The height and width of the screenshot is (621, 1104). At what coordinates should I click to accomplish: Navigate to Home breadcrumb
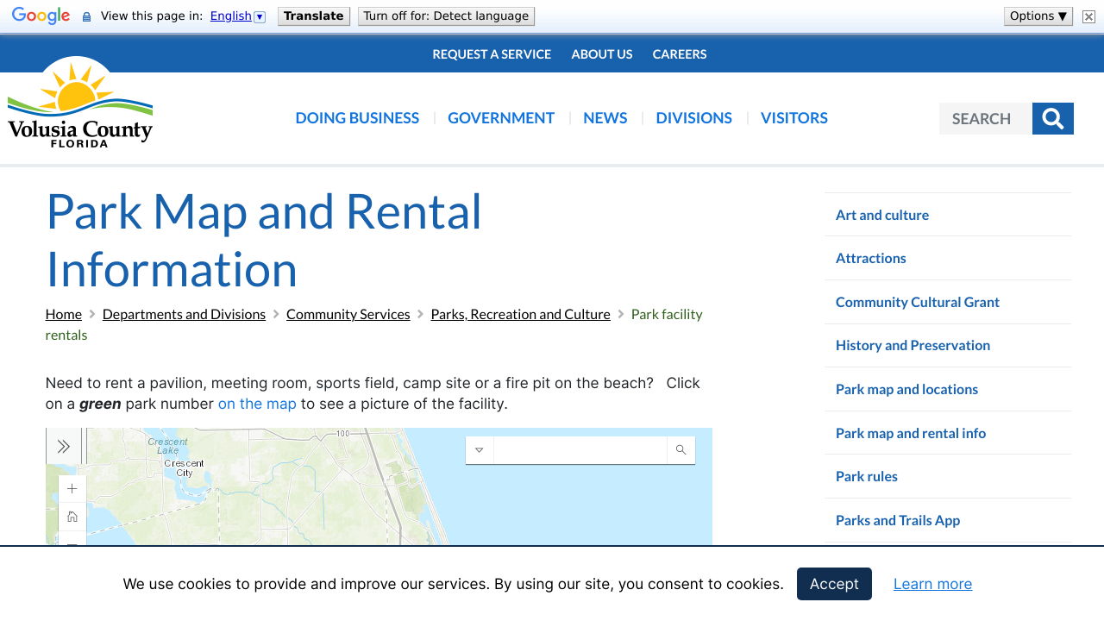[64, 314]
